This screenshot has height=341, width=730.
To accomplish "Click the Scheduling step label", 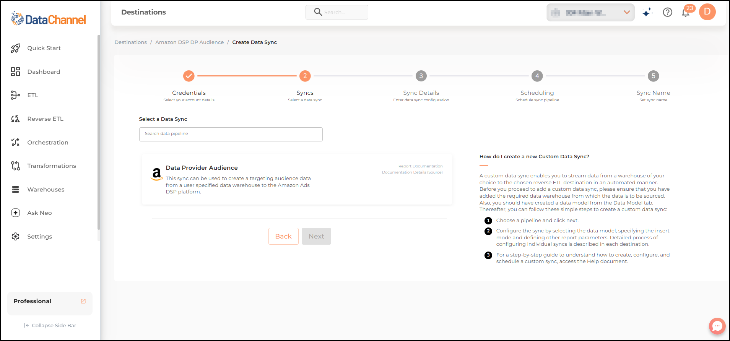I will [537, 93].
